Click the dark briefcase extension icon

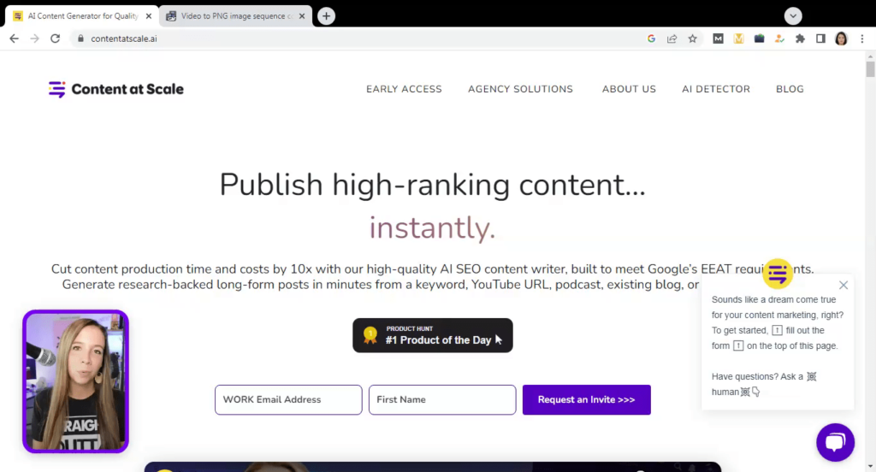[x=760, y=38]
